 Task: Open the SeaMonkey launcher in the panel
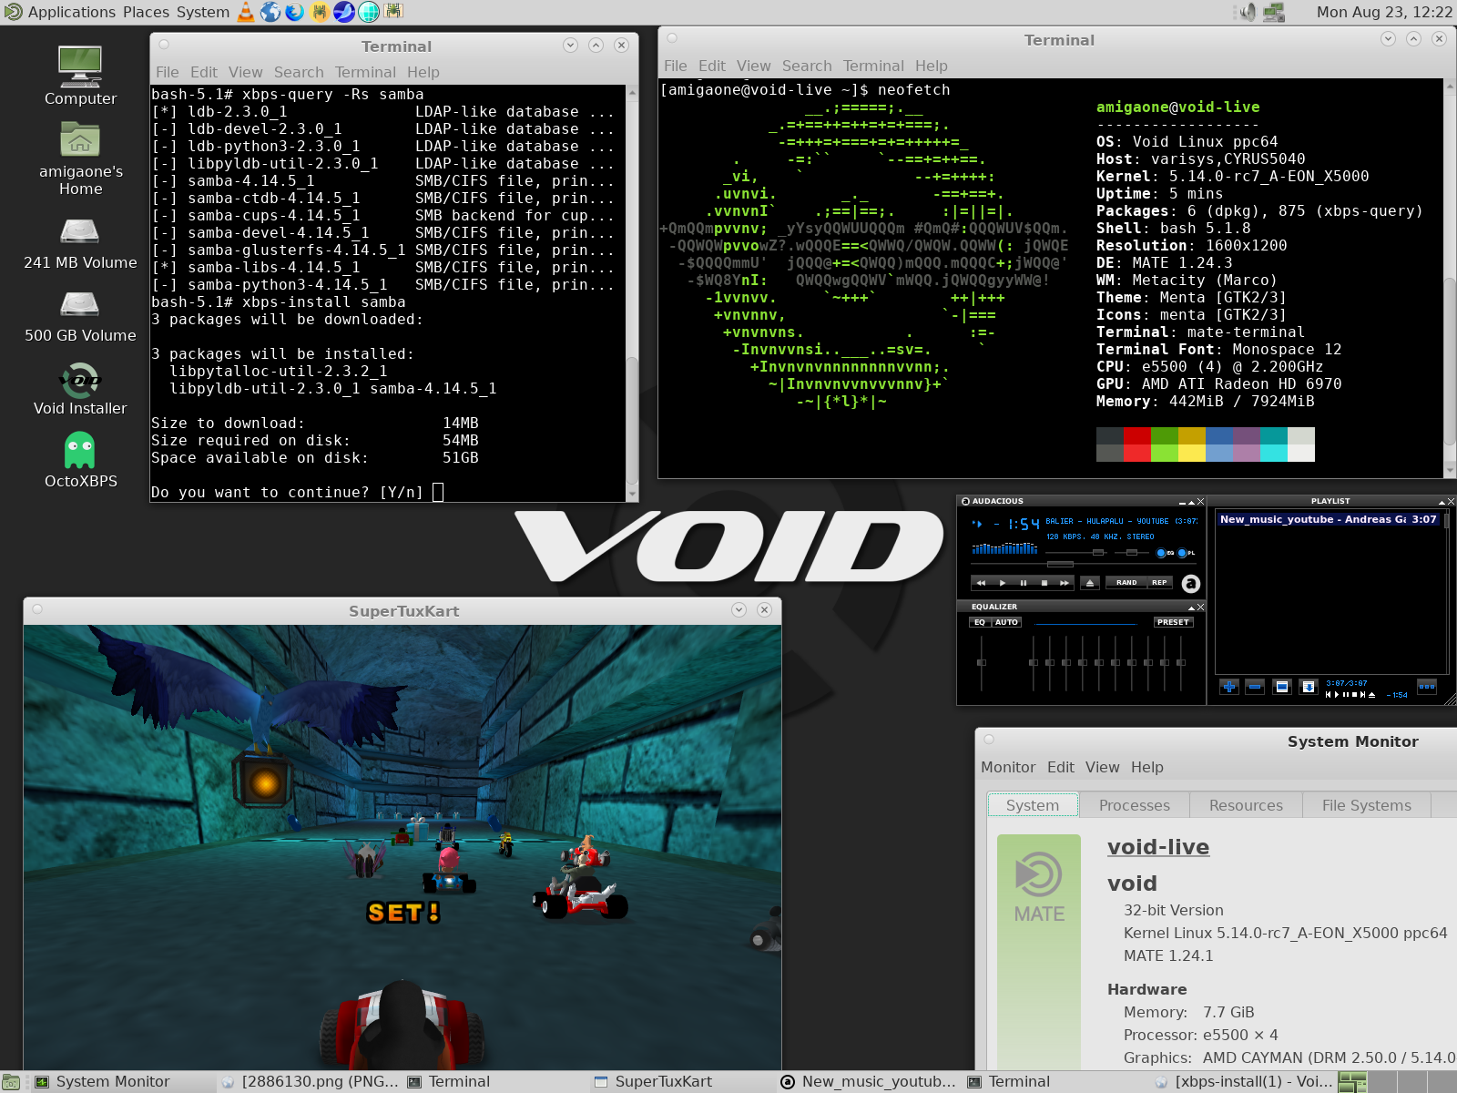344,12
